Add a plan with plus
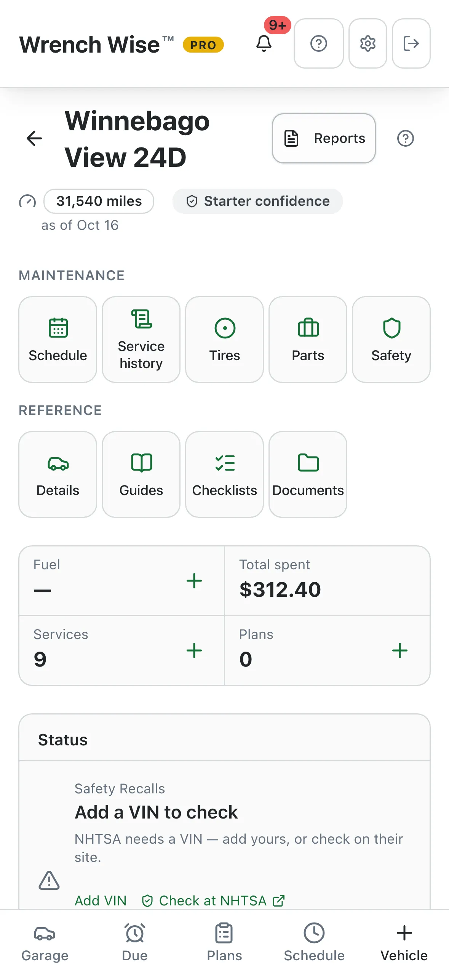 coord(400,651)
